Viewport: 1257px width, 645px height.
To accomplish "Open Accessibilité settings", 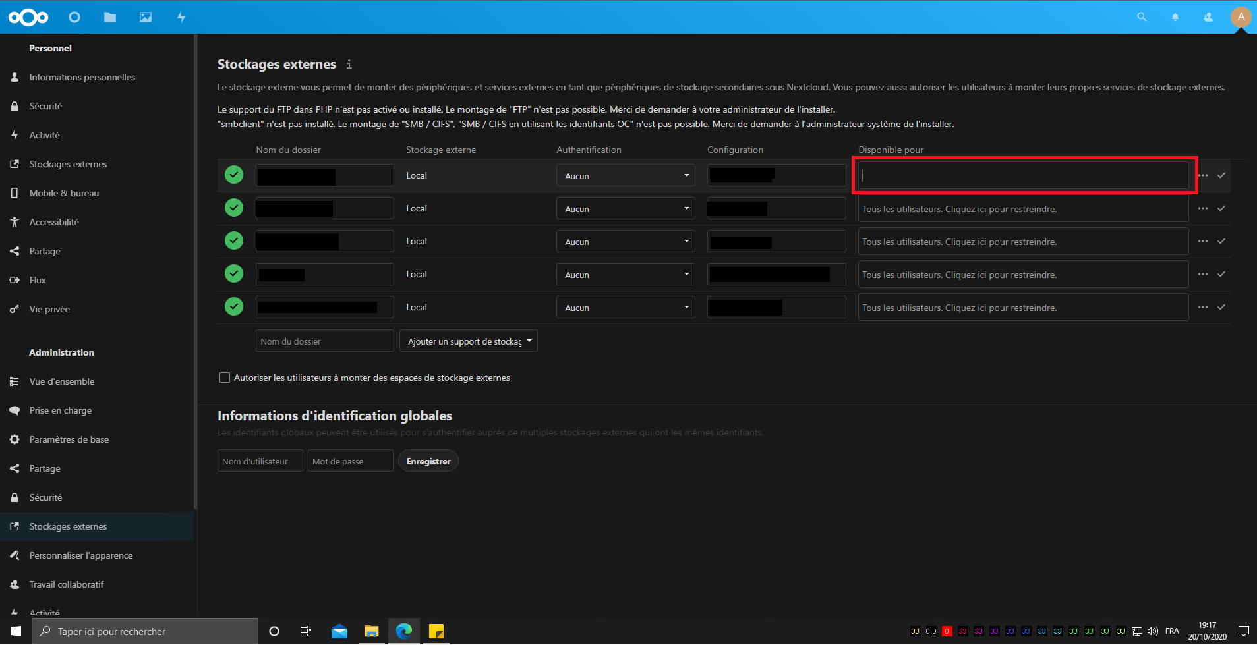I will coord(54,222).
